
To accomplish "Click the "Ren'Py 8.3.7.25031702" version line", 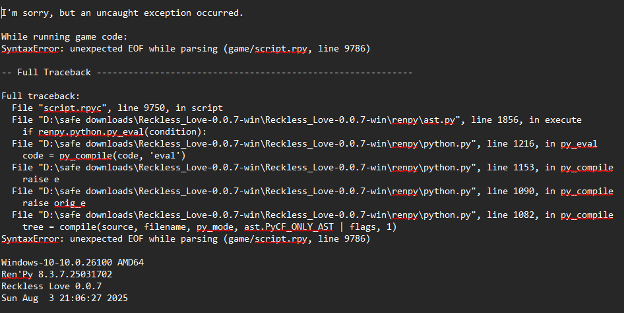I will 57,274.
